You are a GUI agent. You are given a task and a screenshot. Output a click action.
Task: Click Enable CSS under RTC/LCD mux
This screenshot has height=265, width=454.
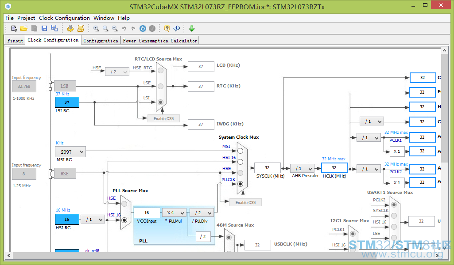tap(163, 119)
